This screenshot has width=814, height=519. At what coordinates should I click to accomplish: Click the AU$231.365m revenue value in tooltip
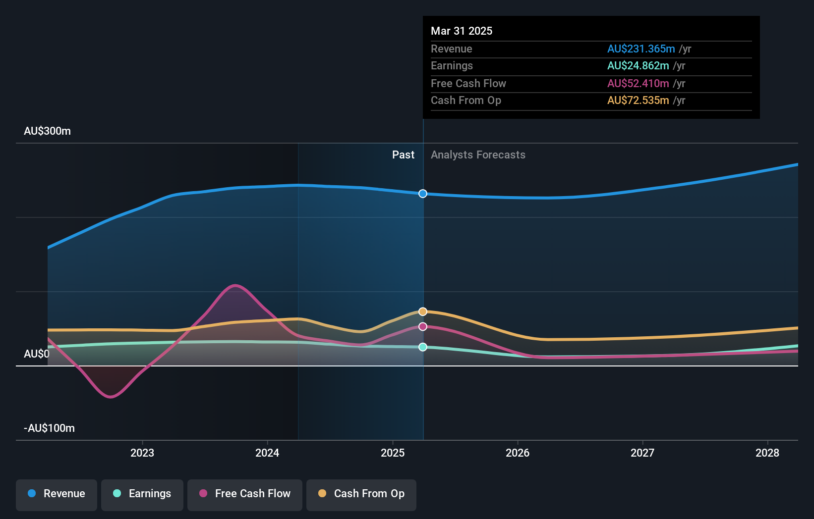tap(641, 49)
